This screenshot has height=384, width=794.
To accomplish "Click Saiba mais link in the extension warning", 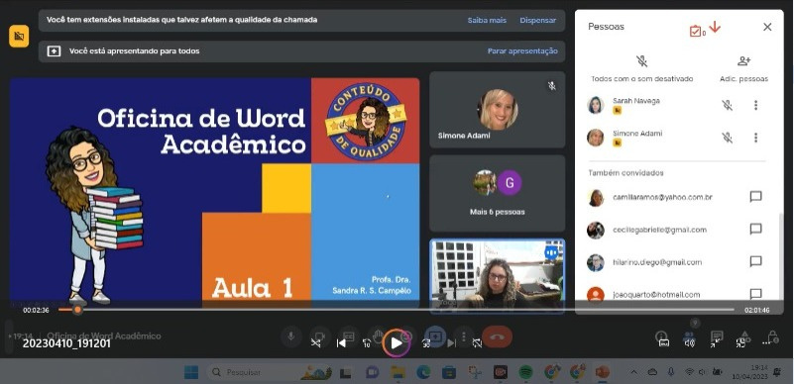I will [x=487, y=20].
